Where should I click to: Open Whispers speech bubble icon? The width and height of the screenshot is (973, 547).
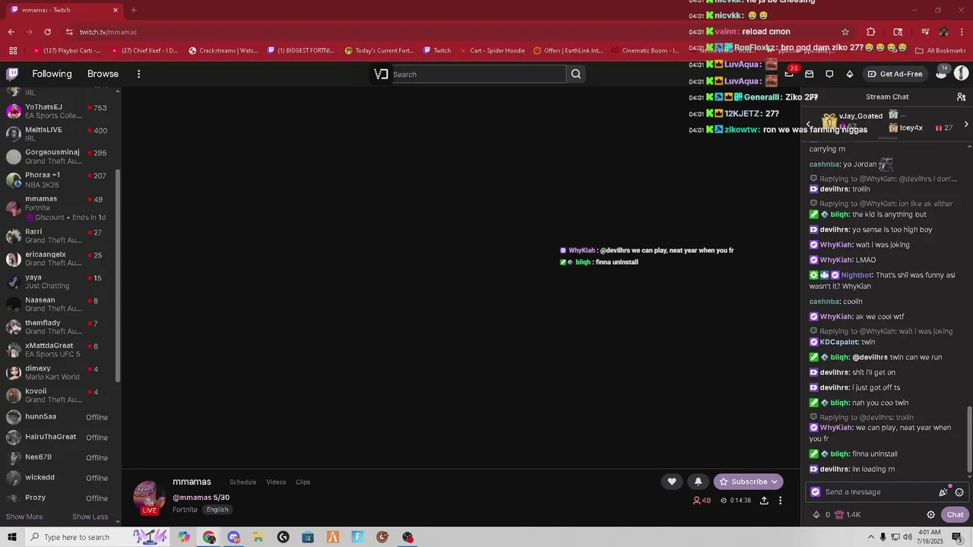[x=829, y=74]
